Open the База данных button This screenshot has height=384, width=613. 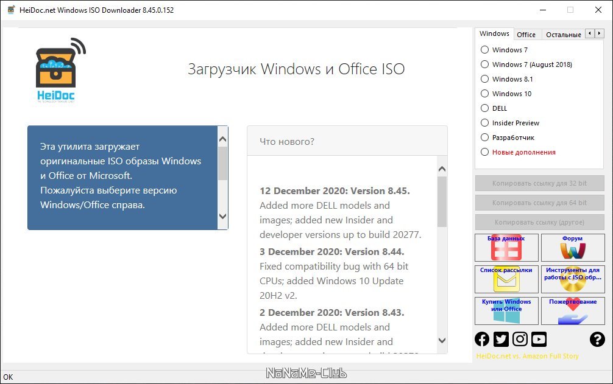(x=506, y=248)
